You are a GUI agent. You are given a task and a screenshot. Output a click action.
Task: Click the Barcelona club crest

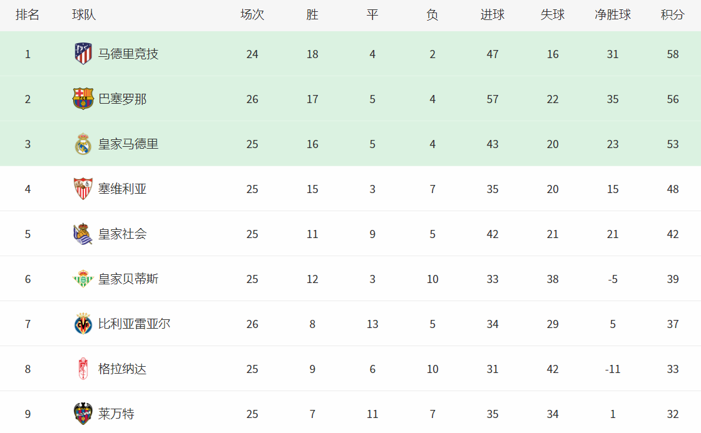[x=83, y=99]
